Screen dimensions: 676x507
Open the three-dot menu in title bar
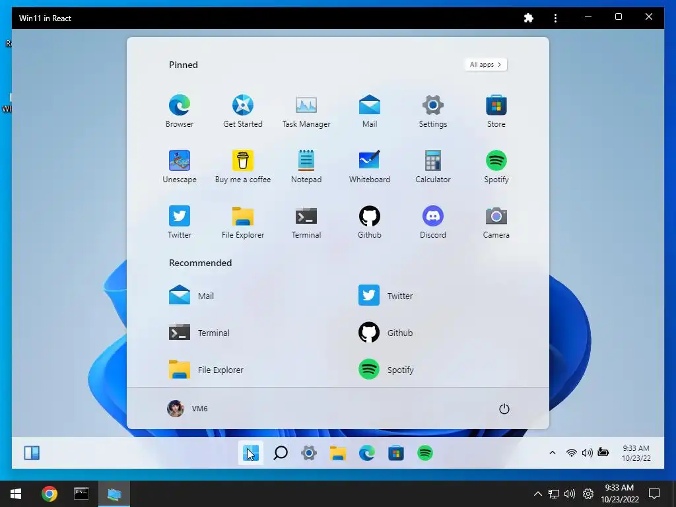coord(555,18)
